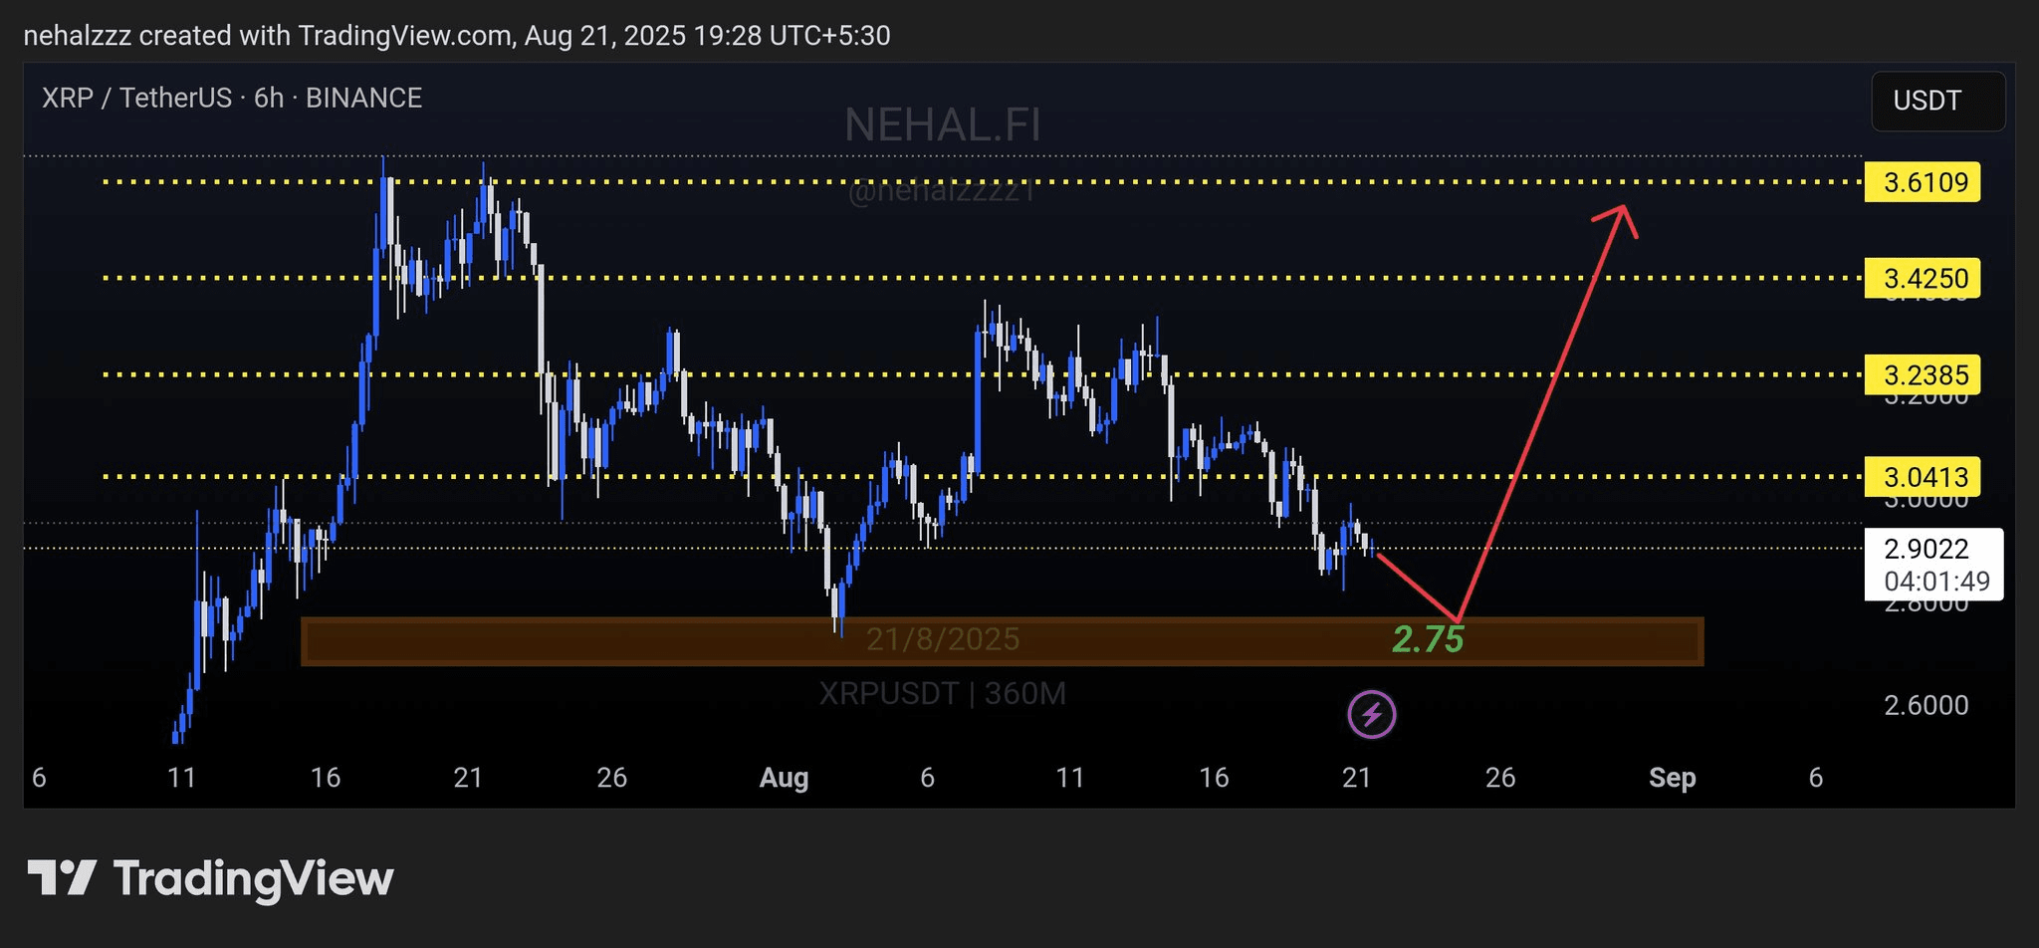The width and height of the screenshot is (2039, 948).
Task: Open the USDT currency selector
Action: point(1937,101)
